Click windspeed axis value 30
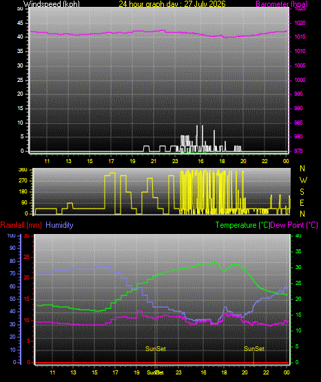 point(20,65)
